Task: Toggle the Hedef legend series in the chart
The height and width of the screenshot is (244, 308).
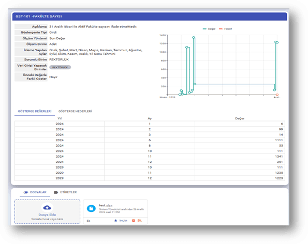Action: pyautogui.click(x=225, y=29)
